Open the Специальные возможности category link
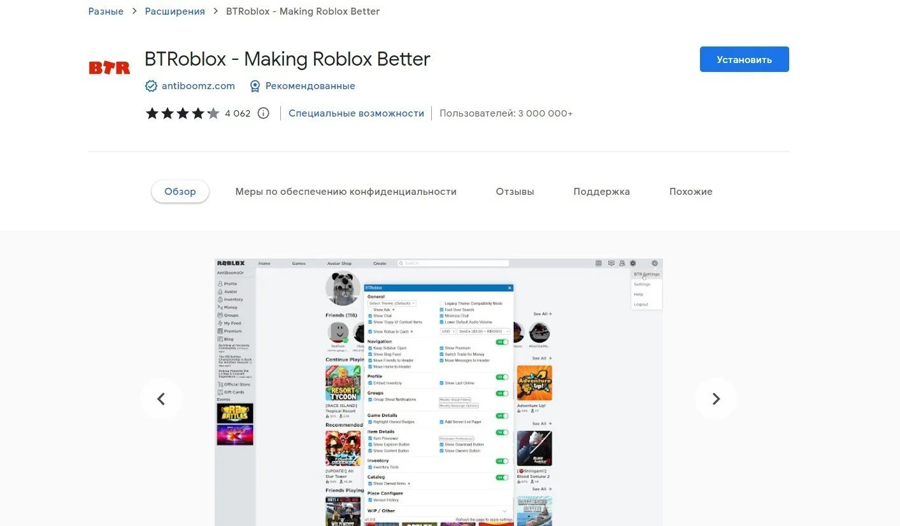 click(356, 113)
